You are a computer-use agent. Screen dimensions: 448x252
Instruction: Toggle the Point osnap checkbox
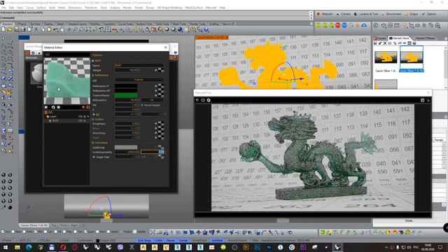click(24, 232)
